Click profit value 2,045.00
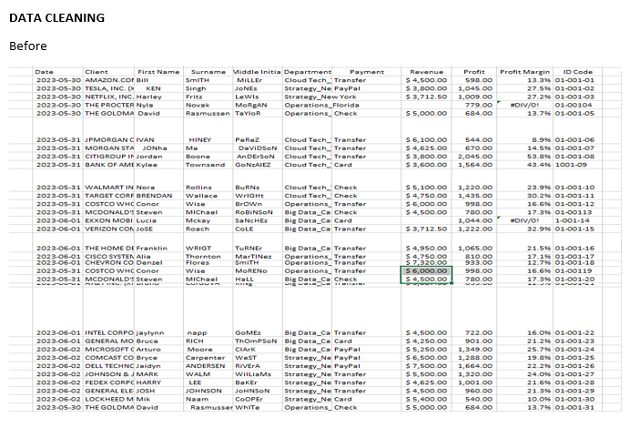Screen dimensions: 630x448 [475, 157]
